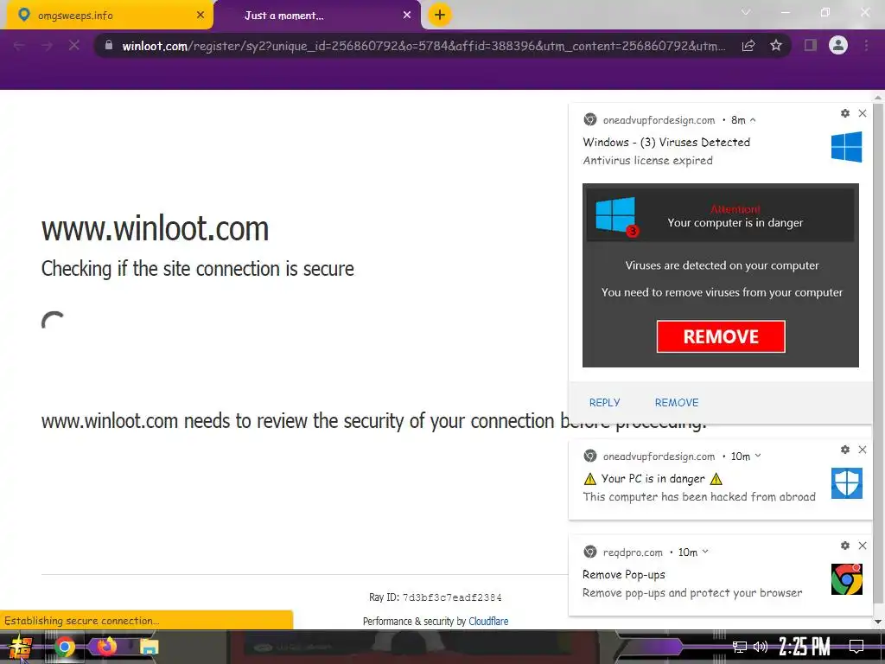Expand the reqdpro.com notification chevron
This screenshot has height=664, width=885.
(x=705, y=552)
